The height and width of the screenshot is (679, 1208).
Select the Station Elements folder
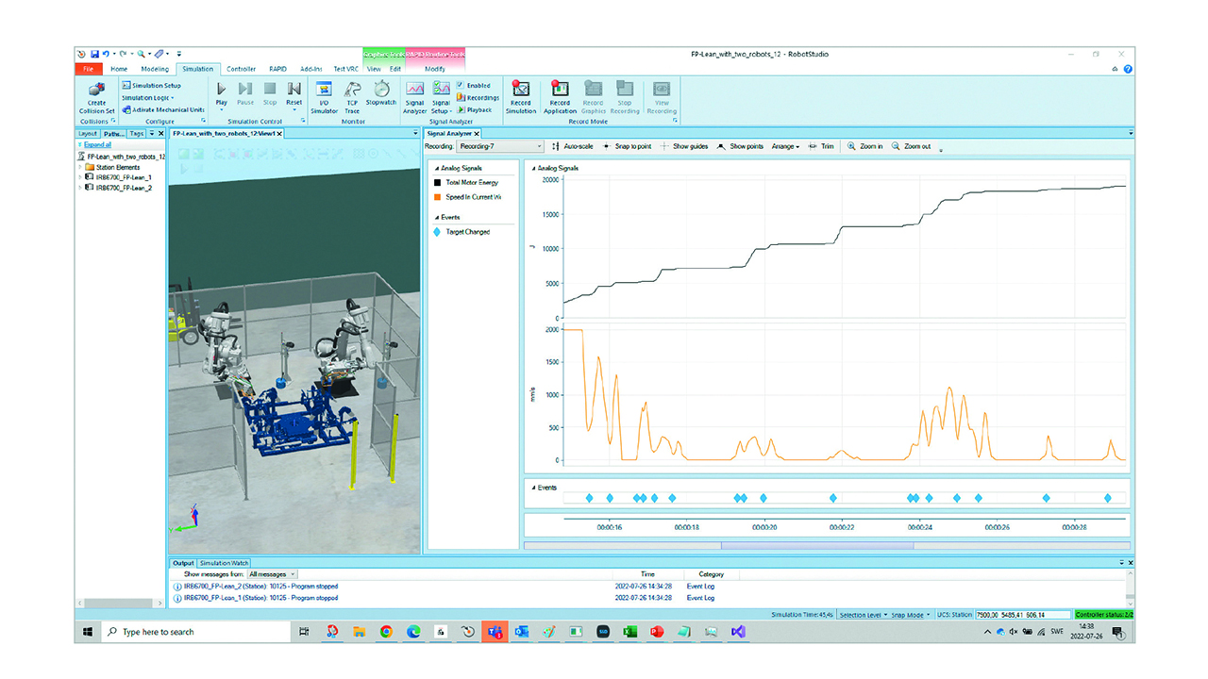(113, 167)
